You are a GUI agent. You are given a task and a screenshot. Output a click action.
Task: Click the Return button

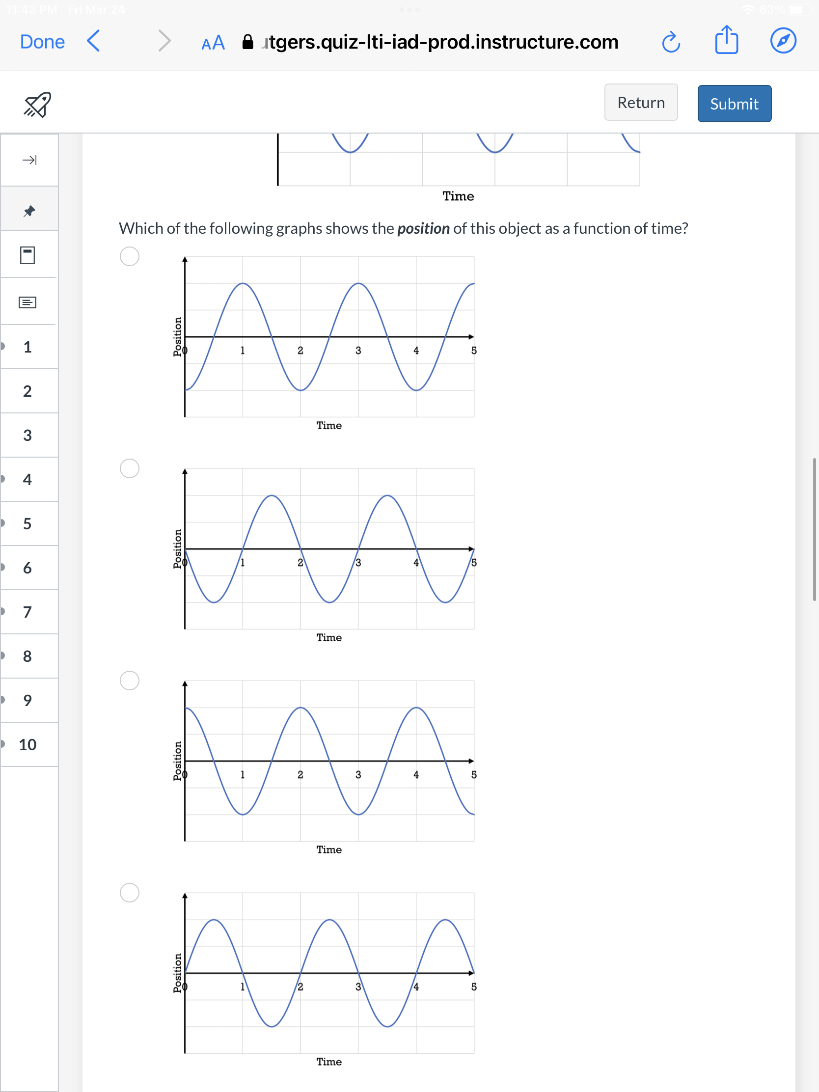click(641, 102)
